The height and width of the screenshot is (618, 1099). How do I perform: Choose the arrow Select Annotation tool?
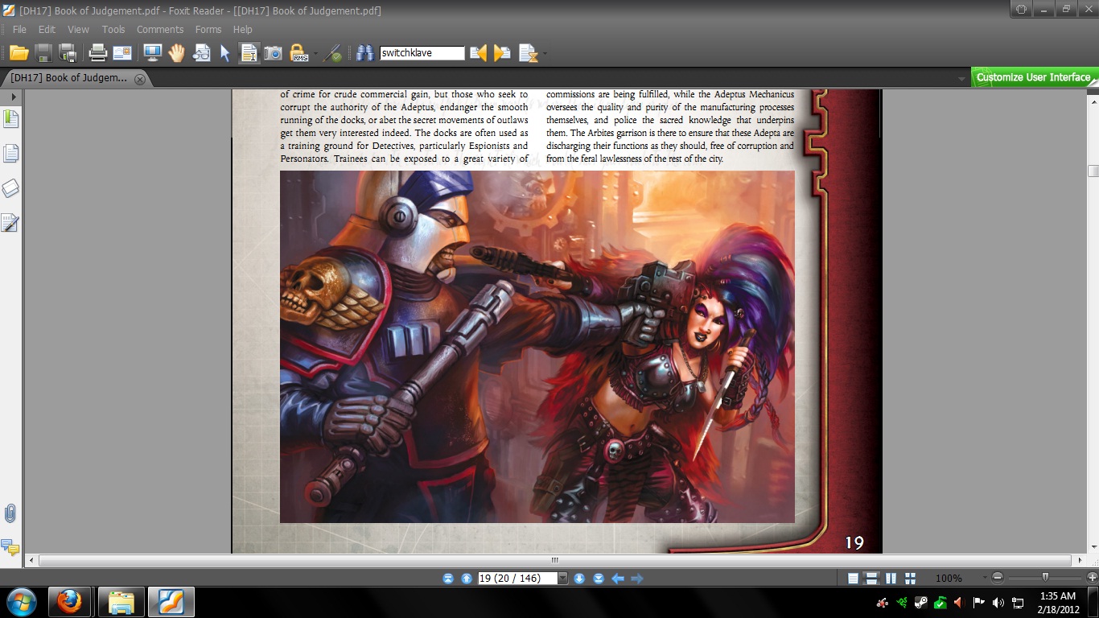tap(225, 53)
